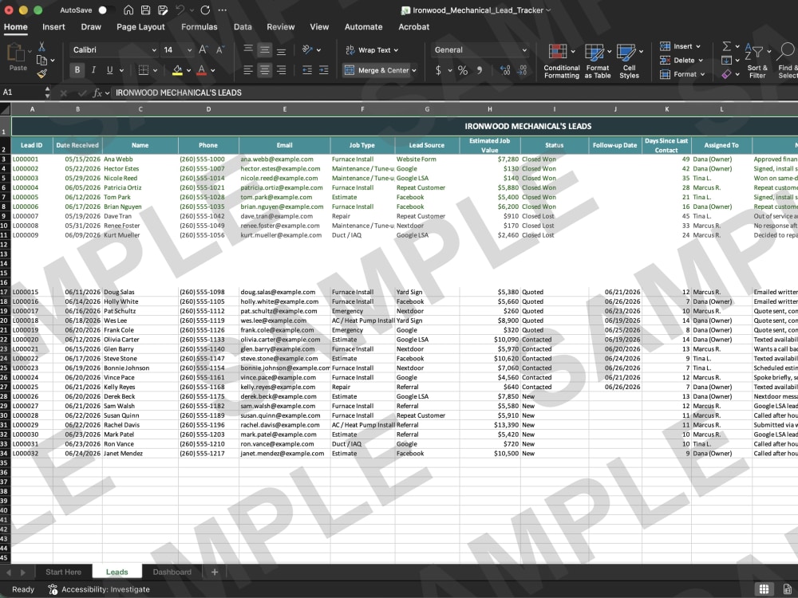
Task: Apply the yellow fill color
Action: coord(177,70)
